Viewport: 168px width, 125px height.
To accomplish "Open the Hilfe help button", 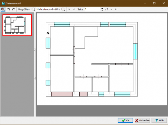I will pos(159,120).
